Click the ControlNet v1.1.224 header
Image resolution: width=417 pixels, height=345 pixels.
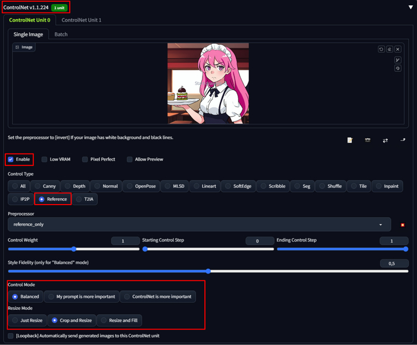pyautogui.click(x=26, y=8)
